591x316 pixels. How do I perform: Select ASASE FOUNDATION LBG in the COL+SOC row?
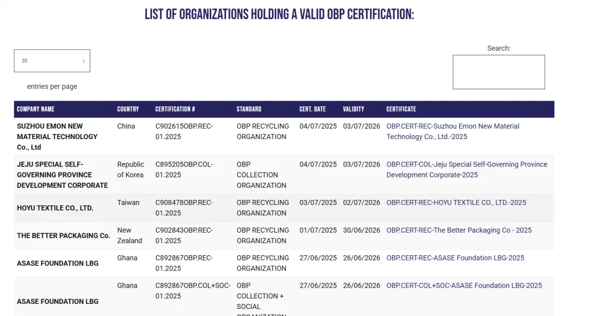[57, 301]
